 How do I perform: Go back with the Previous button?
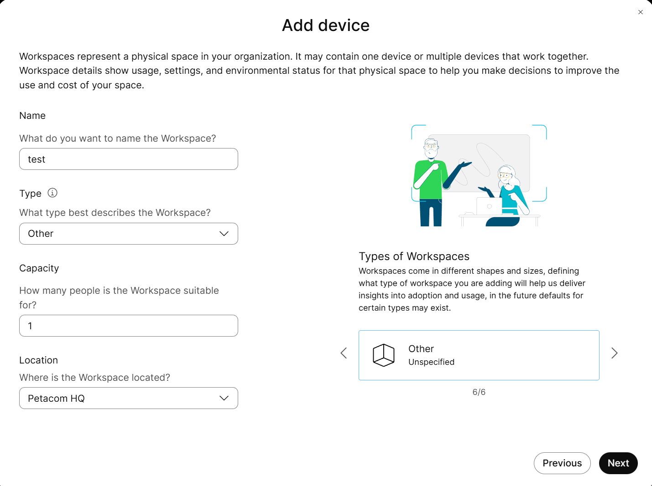[562, 463]
